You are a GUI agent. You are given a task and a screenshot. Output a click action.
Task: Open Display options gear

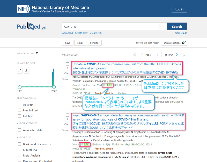[174, 43]
